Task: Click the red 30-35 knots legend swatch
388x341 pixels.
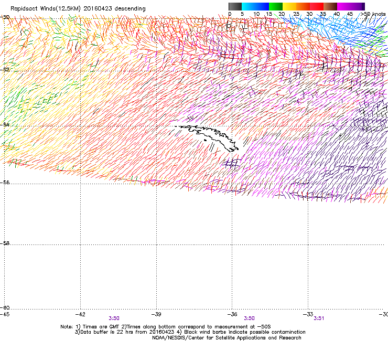Action: (x=317, y=6)
